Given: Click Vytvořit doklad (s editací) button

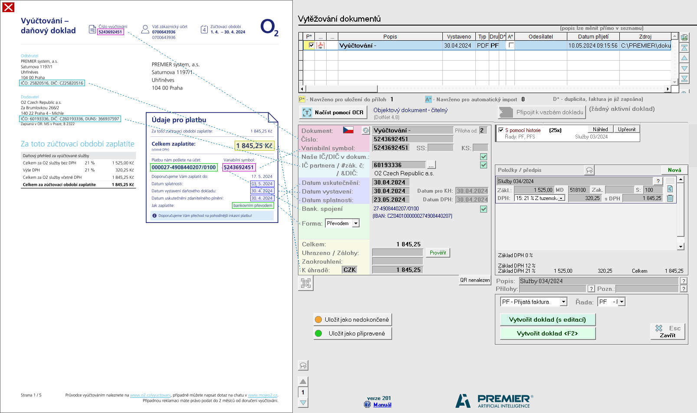Looking at the screenshot, I should [x=547, y=319].
